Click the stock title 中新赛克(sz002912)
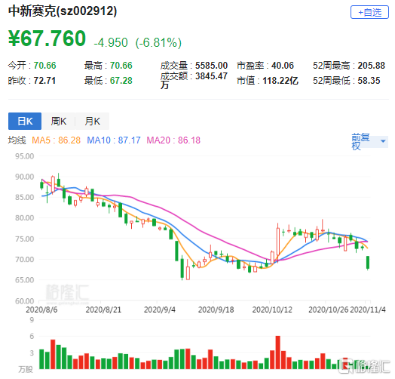Viewport: 395px width, 379px height. coord(63,11)
